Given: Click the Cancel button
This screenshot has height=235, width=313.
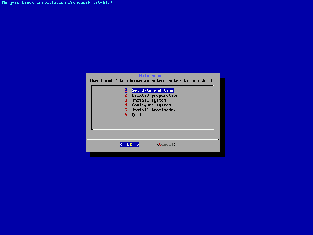Looking at the screenshot, I should (166, 144).
